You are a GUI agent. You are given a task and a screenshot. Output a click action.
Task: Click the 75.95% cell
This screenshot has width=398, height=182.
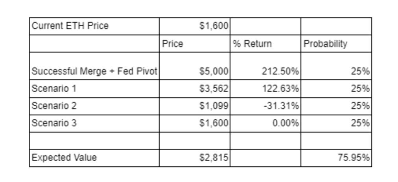[336, 158]
